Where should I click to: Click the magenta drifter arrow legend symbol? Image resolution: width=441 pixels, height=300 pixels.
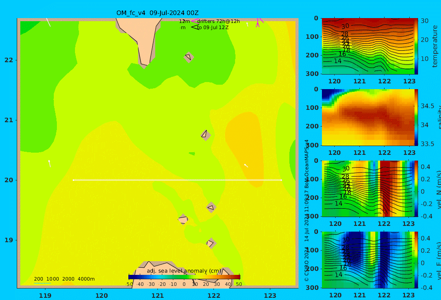pos(195,21)
